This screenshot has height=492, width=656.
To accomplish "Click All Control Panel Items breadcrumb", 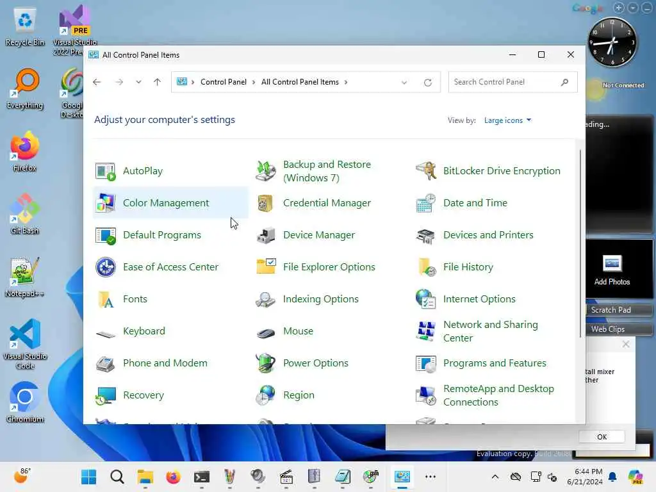I will 300,82.
